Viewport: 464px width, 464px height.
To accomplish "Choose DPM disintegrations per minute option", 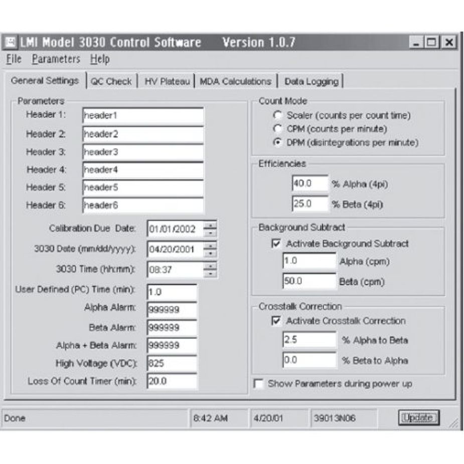I will (x=276, y=142).
